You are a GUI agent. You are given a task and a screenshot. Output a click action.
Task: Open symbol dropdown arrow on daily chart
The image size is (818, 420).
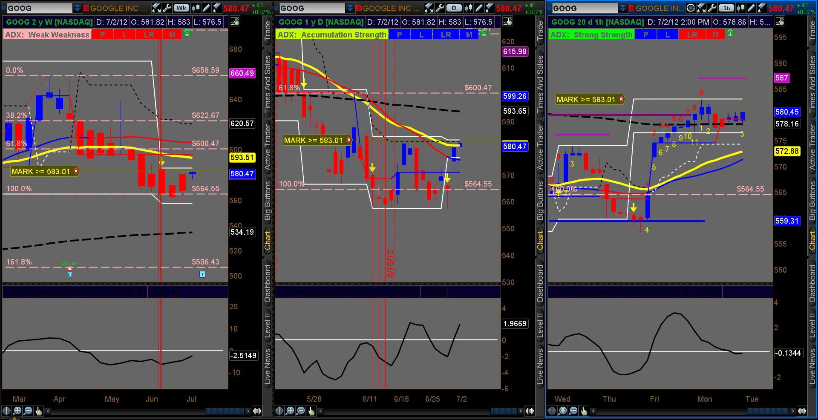point(350,8)
